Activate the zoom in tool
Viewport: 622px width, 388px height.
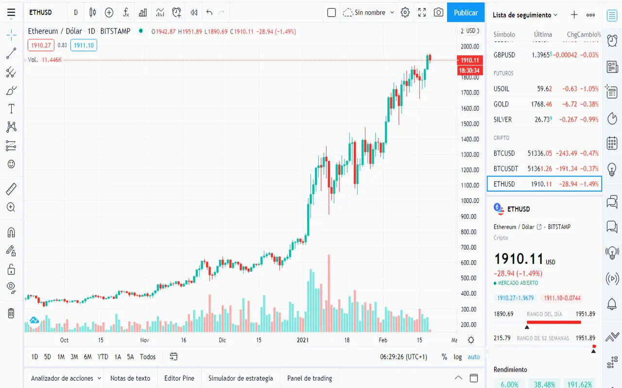[11, 207]
